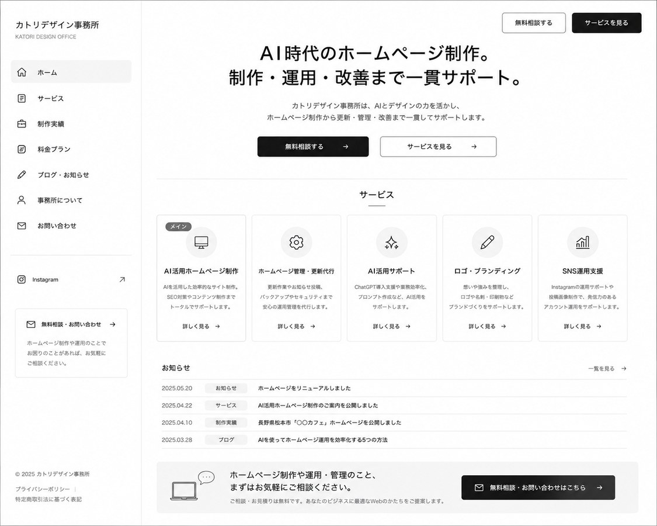Open news 長野県松本市「〇〇カフェ」ホームページを公開しました

tap(329, 423)
